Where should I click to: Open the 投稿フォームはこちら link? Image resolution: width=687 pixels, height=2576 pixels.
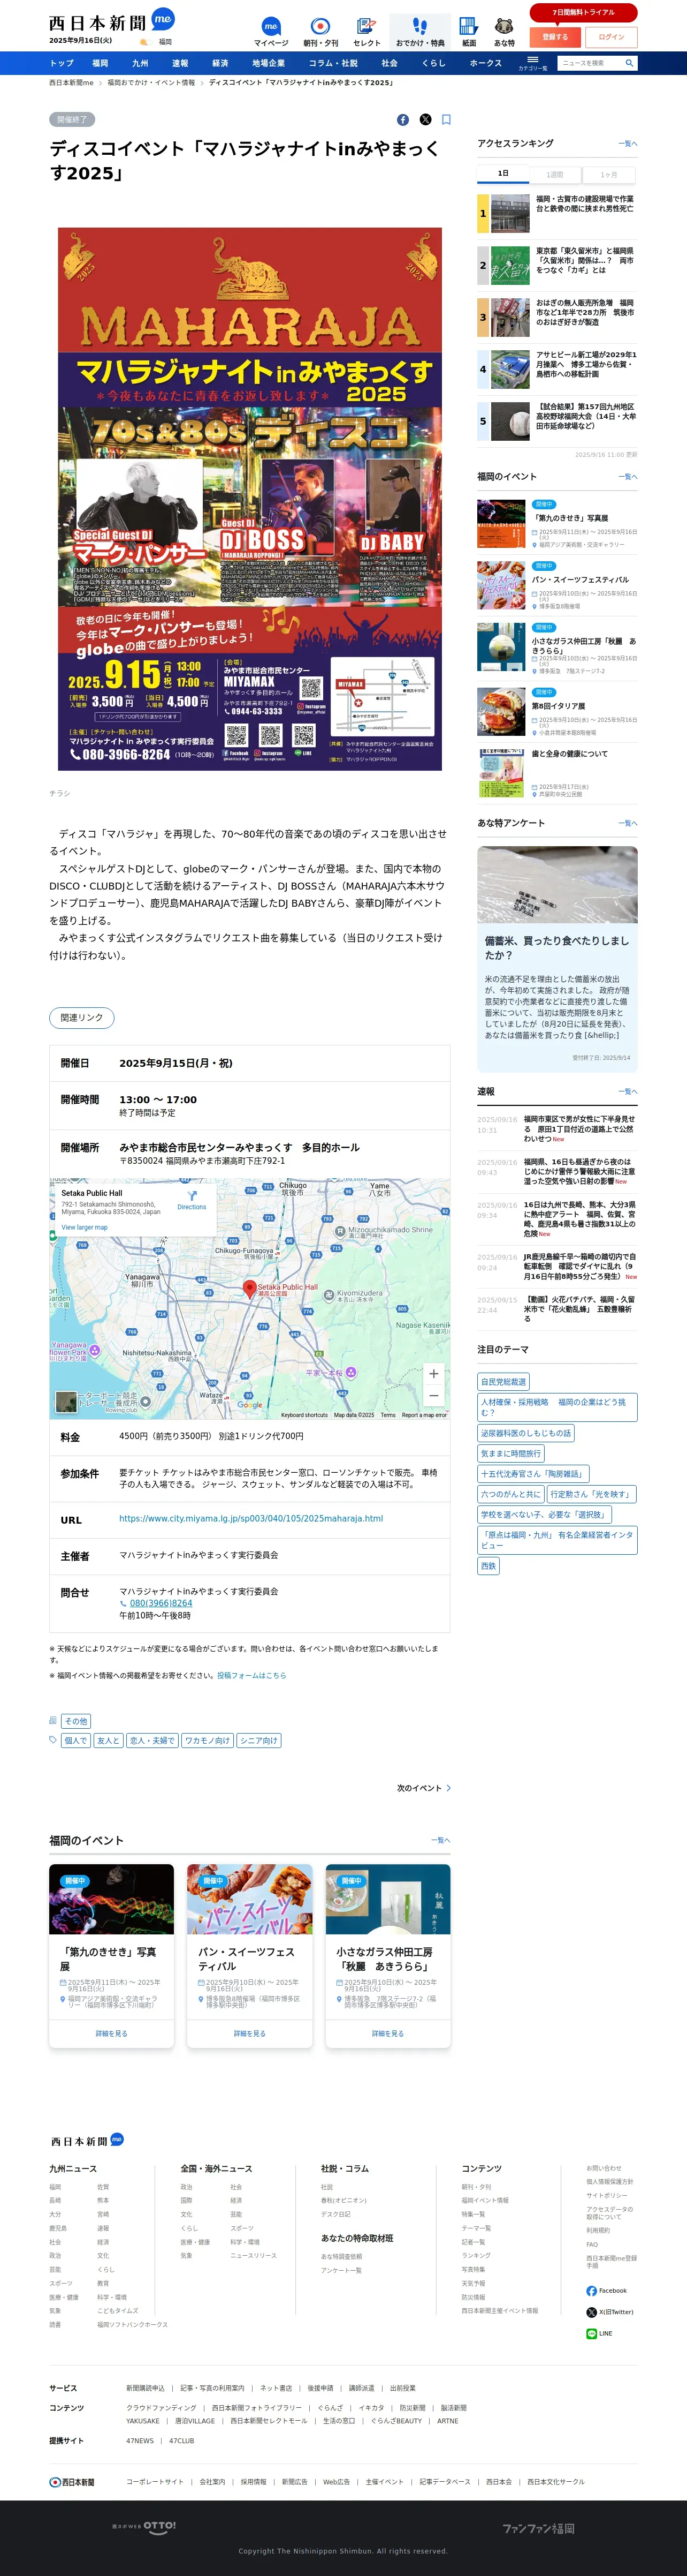point(251,1675)
